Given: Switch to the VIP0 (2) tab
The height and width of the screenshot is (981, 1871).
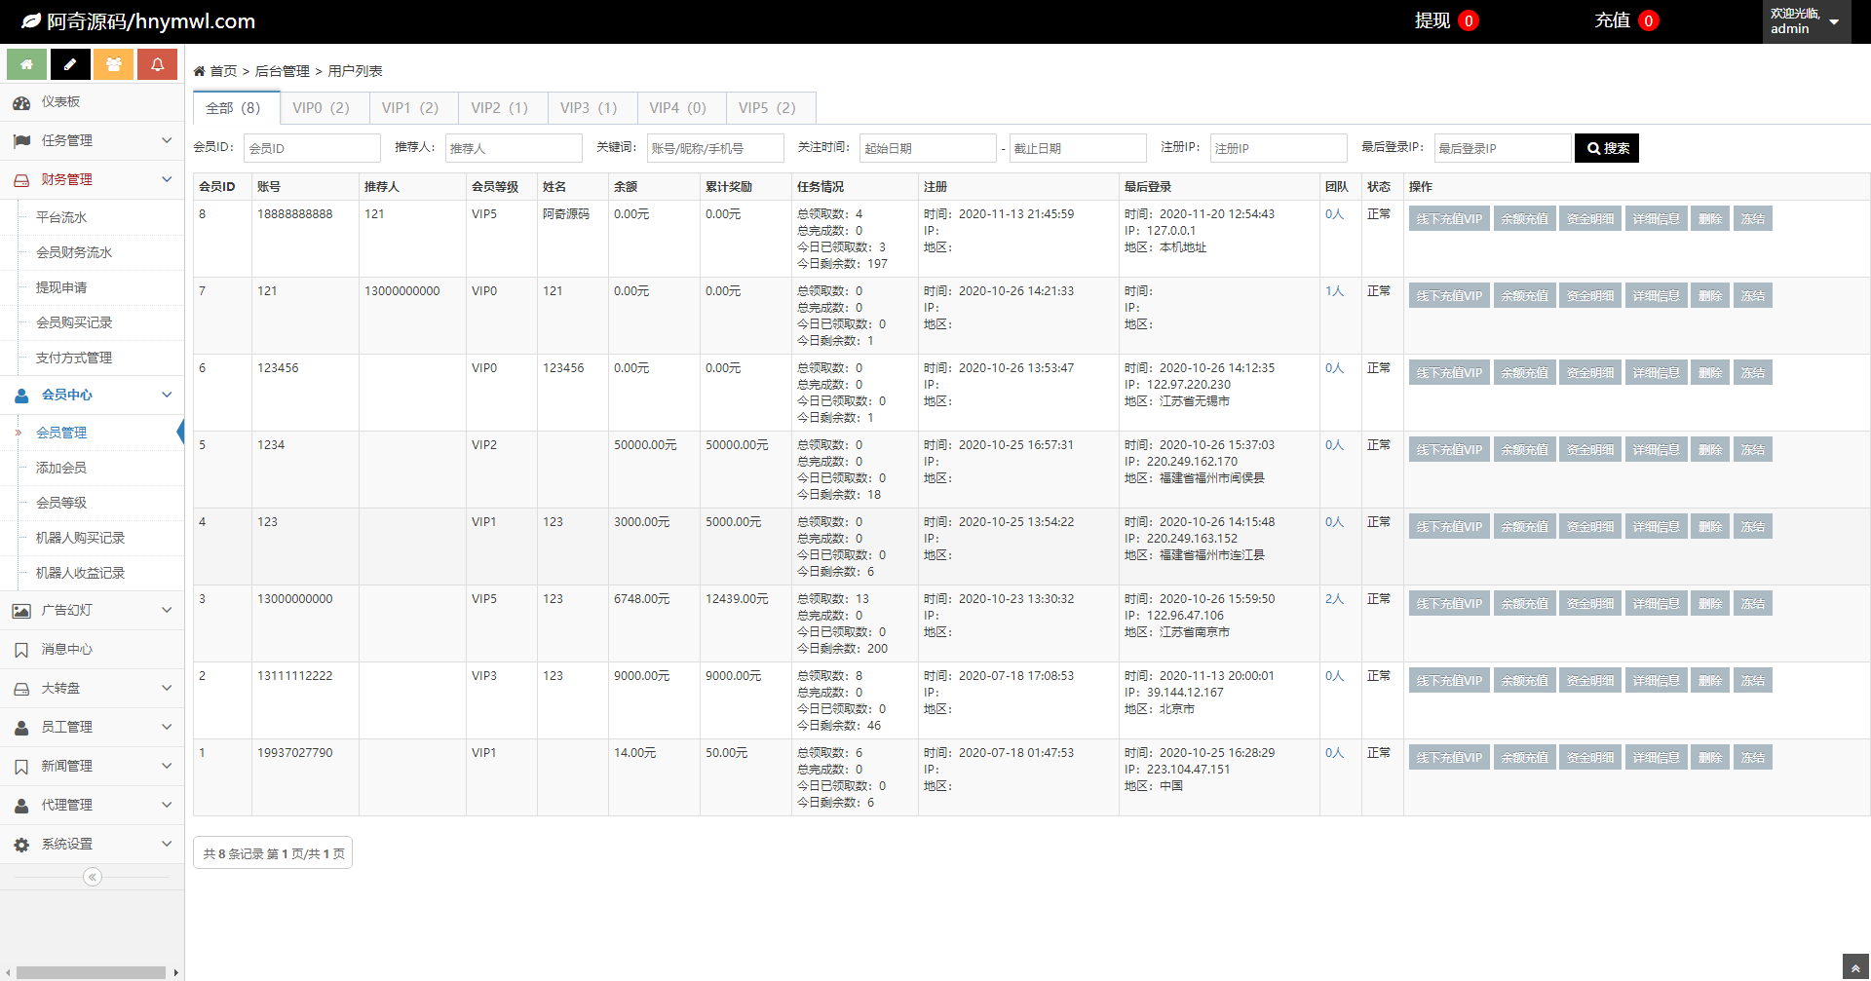Looking at the screenshot, I should pyautogui.click(x=323, y=107).
